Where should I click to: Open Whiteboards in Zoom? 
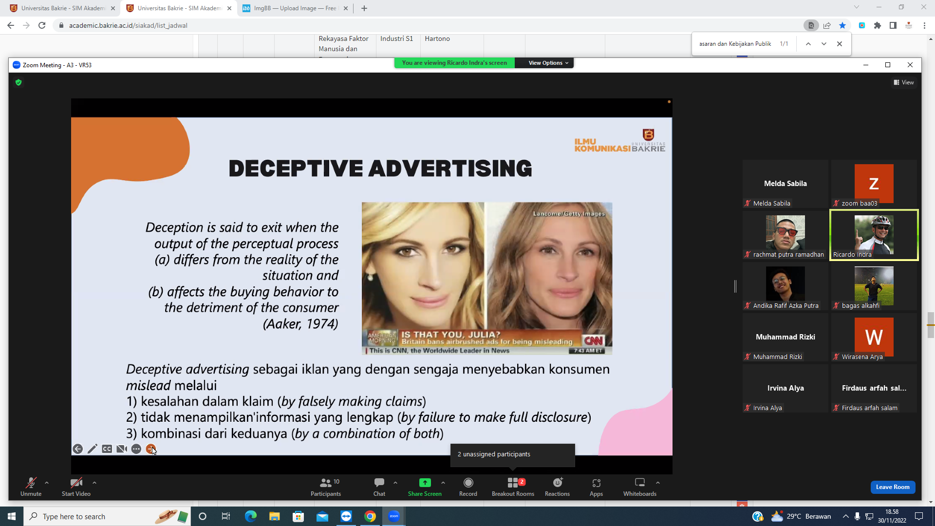point(640,487)
